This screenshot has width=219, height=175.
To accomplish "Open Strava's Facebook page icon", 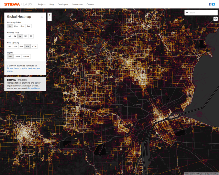I will point(210,4).
